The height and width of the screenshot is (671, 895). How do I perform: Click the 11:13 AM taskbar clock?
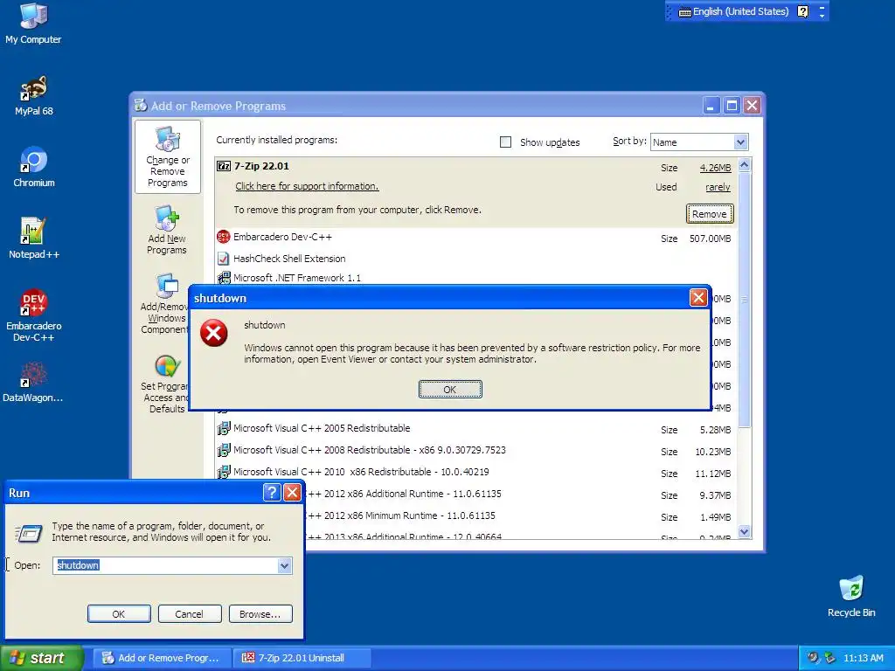click(x=863, y=658)
